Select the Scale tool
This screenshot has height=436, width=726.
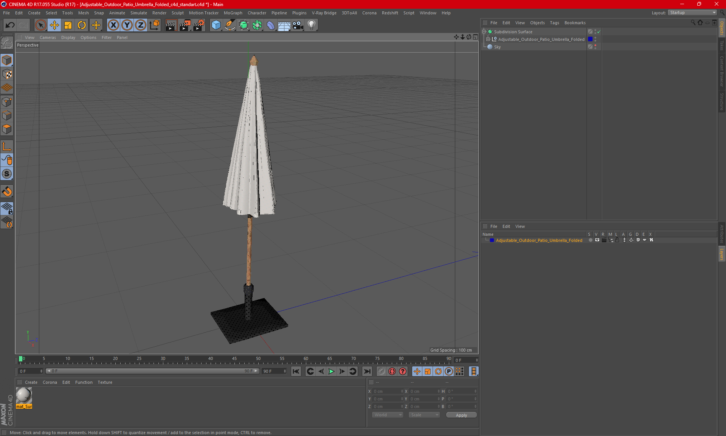click(68, 25)
